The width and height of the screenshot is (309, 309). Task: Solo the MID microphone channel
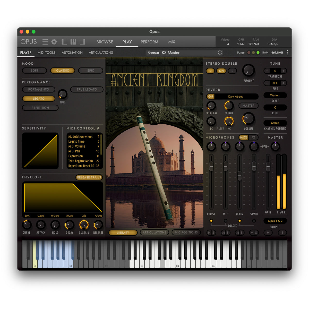[x=228, y=233]
